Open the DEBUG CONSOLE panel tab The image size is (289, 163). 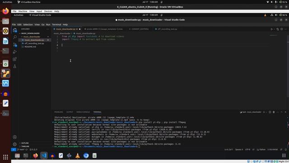[83, 112]
